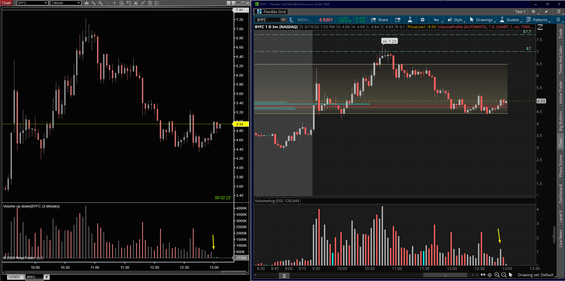Click the Test 1 workspace button
This screenshot has height=281, width=565.
[520, 12]
